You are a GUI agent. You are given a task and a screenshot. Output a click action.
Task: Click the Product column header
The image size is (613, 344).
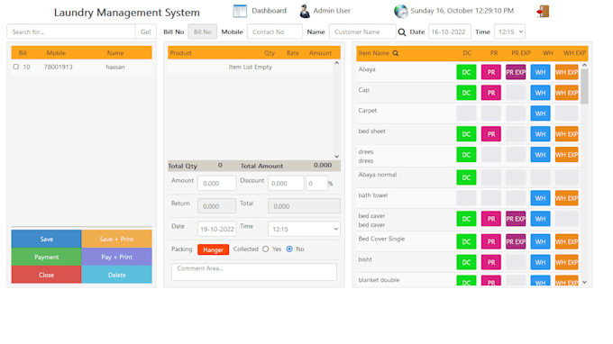pos(181,53)
